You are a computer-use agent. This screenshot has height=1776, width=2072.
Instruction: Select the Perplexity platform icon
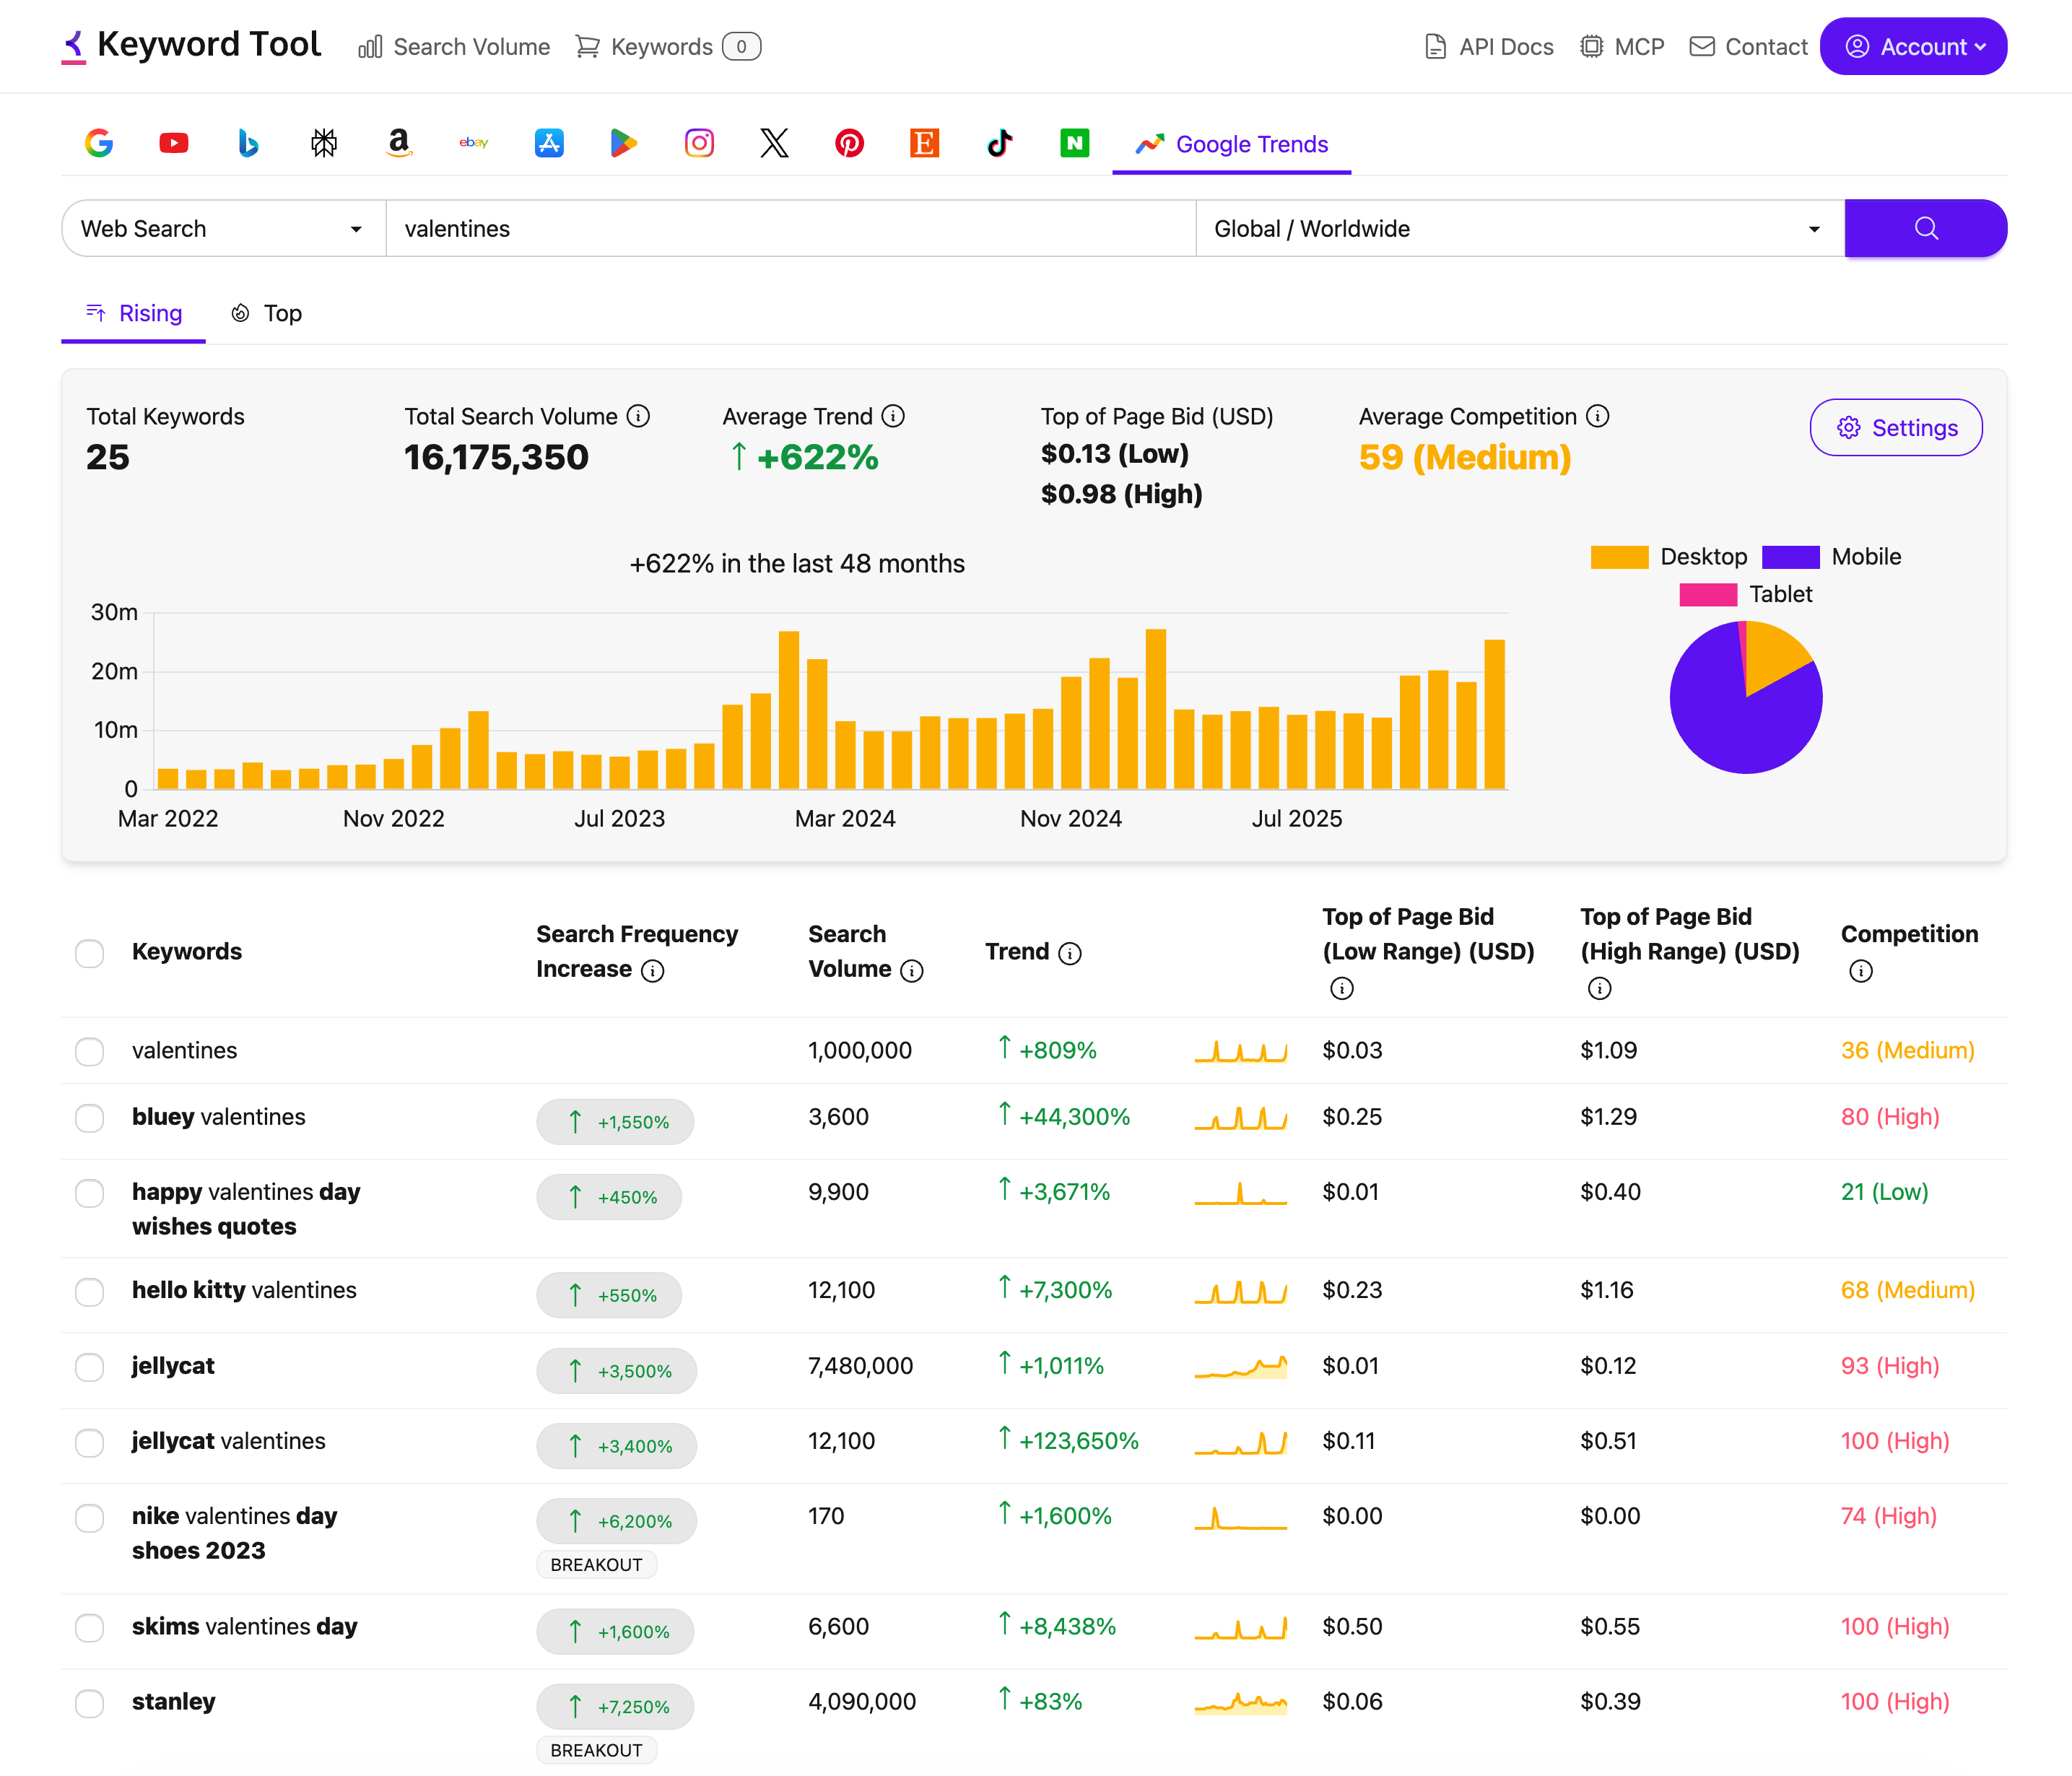click(x=324, y=143)
